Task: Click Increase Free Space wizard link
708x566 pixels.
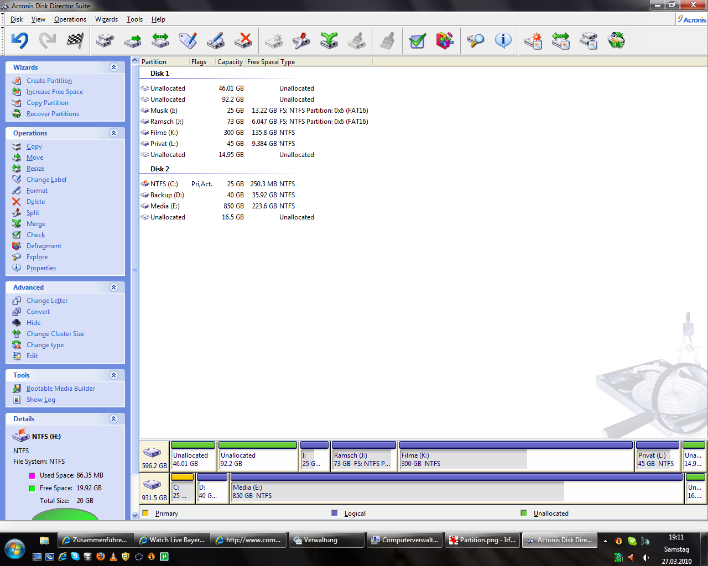Action: click(55, 92)
